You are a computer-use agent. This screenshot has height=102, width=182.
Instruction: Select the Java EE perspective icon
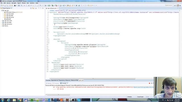click(x=178, y=6)
